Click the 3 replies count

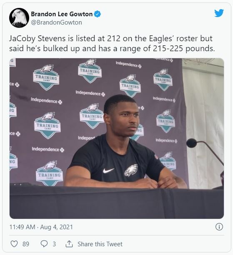54,244
